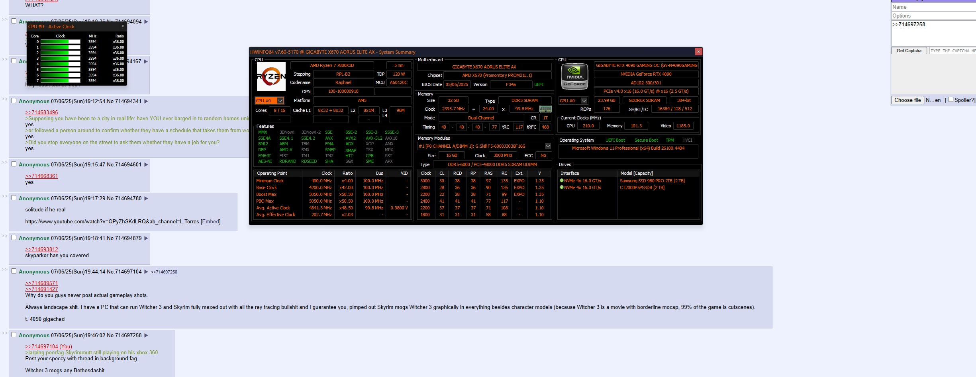976x377 pixels.
Task: Click the AMD Ryzen 7 7800X3D name field
Action: coord(332,65)
